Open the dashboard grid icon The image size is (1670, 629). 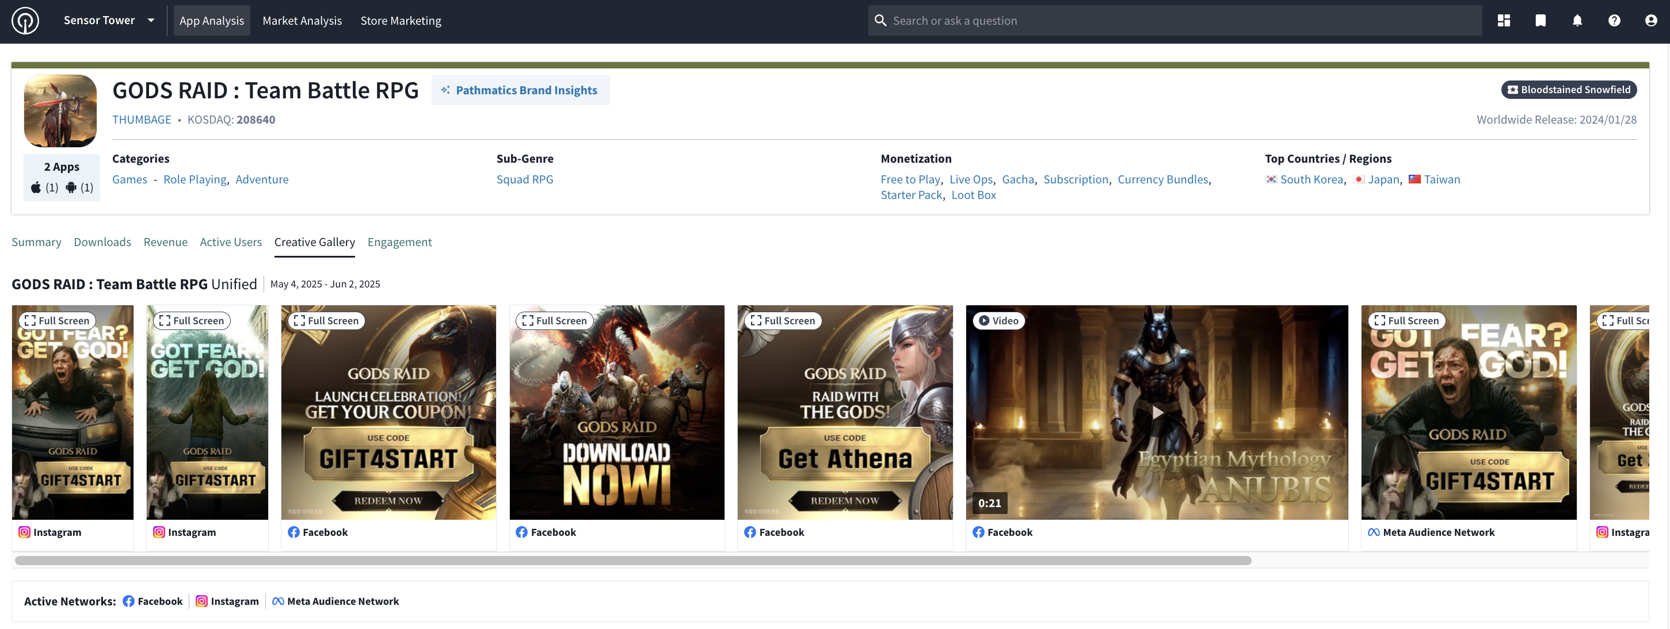click(x=1503, y=21)
